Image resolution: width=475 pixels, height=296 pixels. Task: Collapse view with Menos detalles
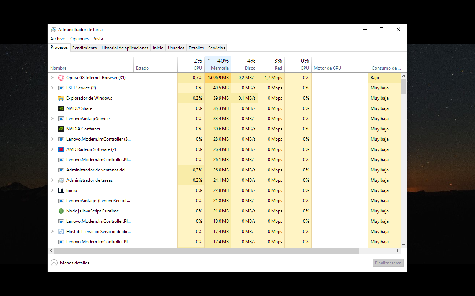click(x=70, y=263)
